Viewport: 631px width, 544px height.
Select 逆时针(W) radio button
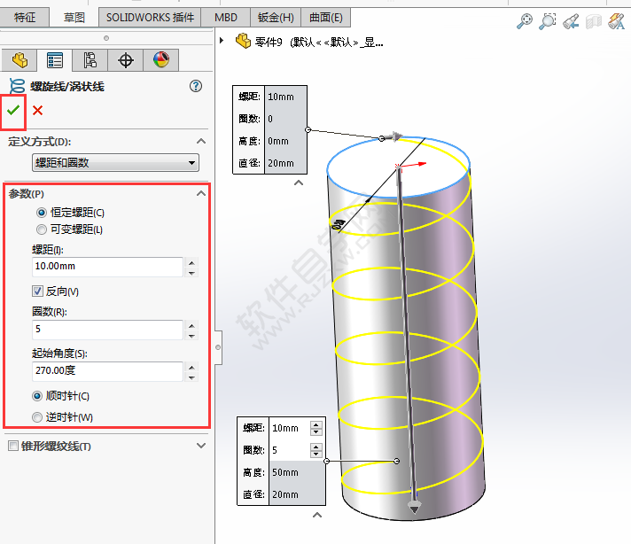pos(37,417)
